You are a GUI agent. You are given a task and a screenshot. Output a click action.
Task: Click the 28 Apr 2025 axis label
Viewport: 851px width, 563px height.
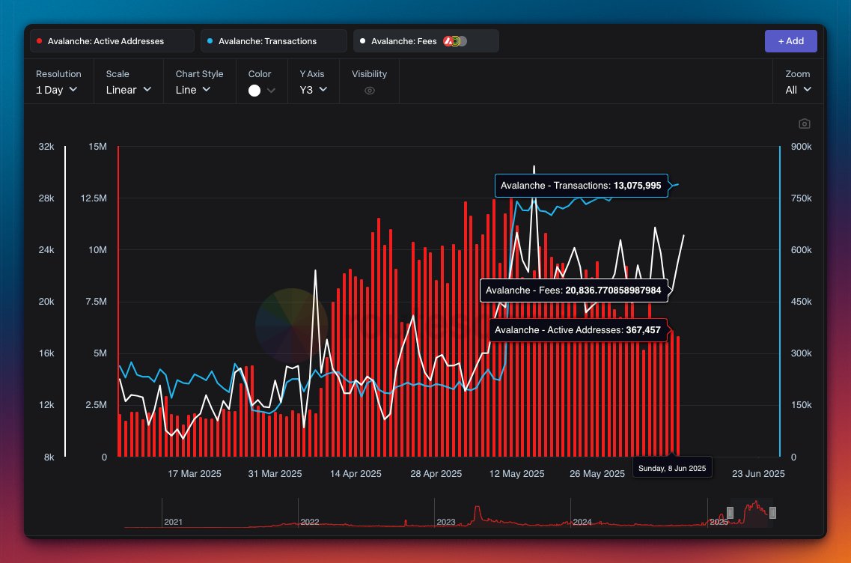pos(436,474)
